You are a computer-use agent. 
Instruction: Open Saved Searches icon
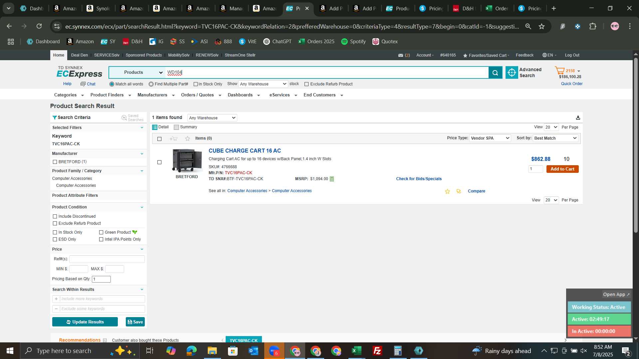pyautogui.click(x=124, y=118)
